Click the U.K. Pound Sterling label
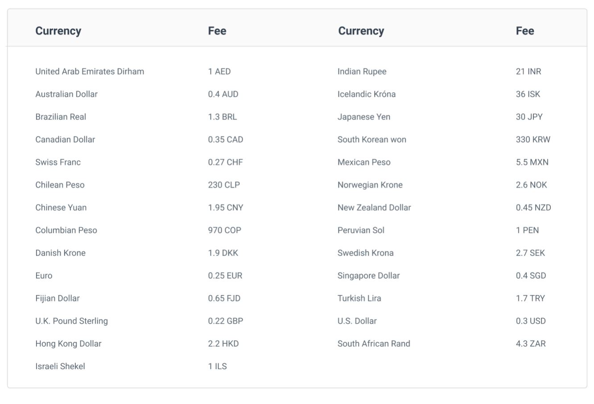Image resolution: width=594 pixels, height=404 pixels. pyautogui.click(x=71, y=321)
